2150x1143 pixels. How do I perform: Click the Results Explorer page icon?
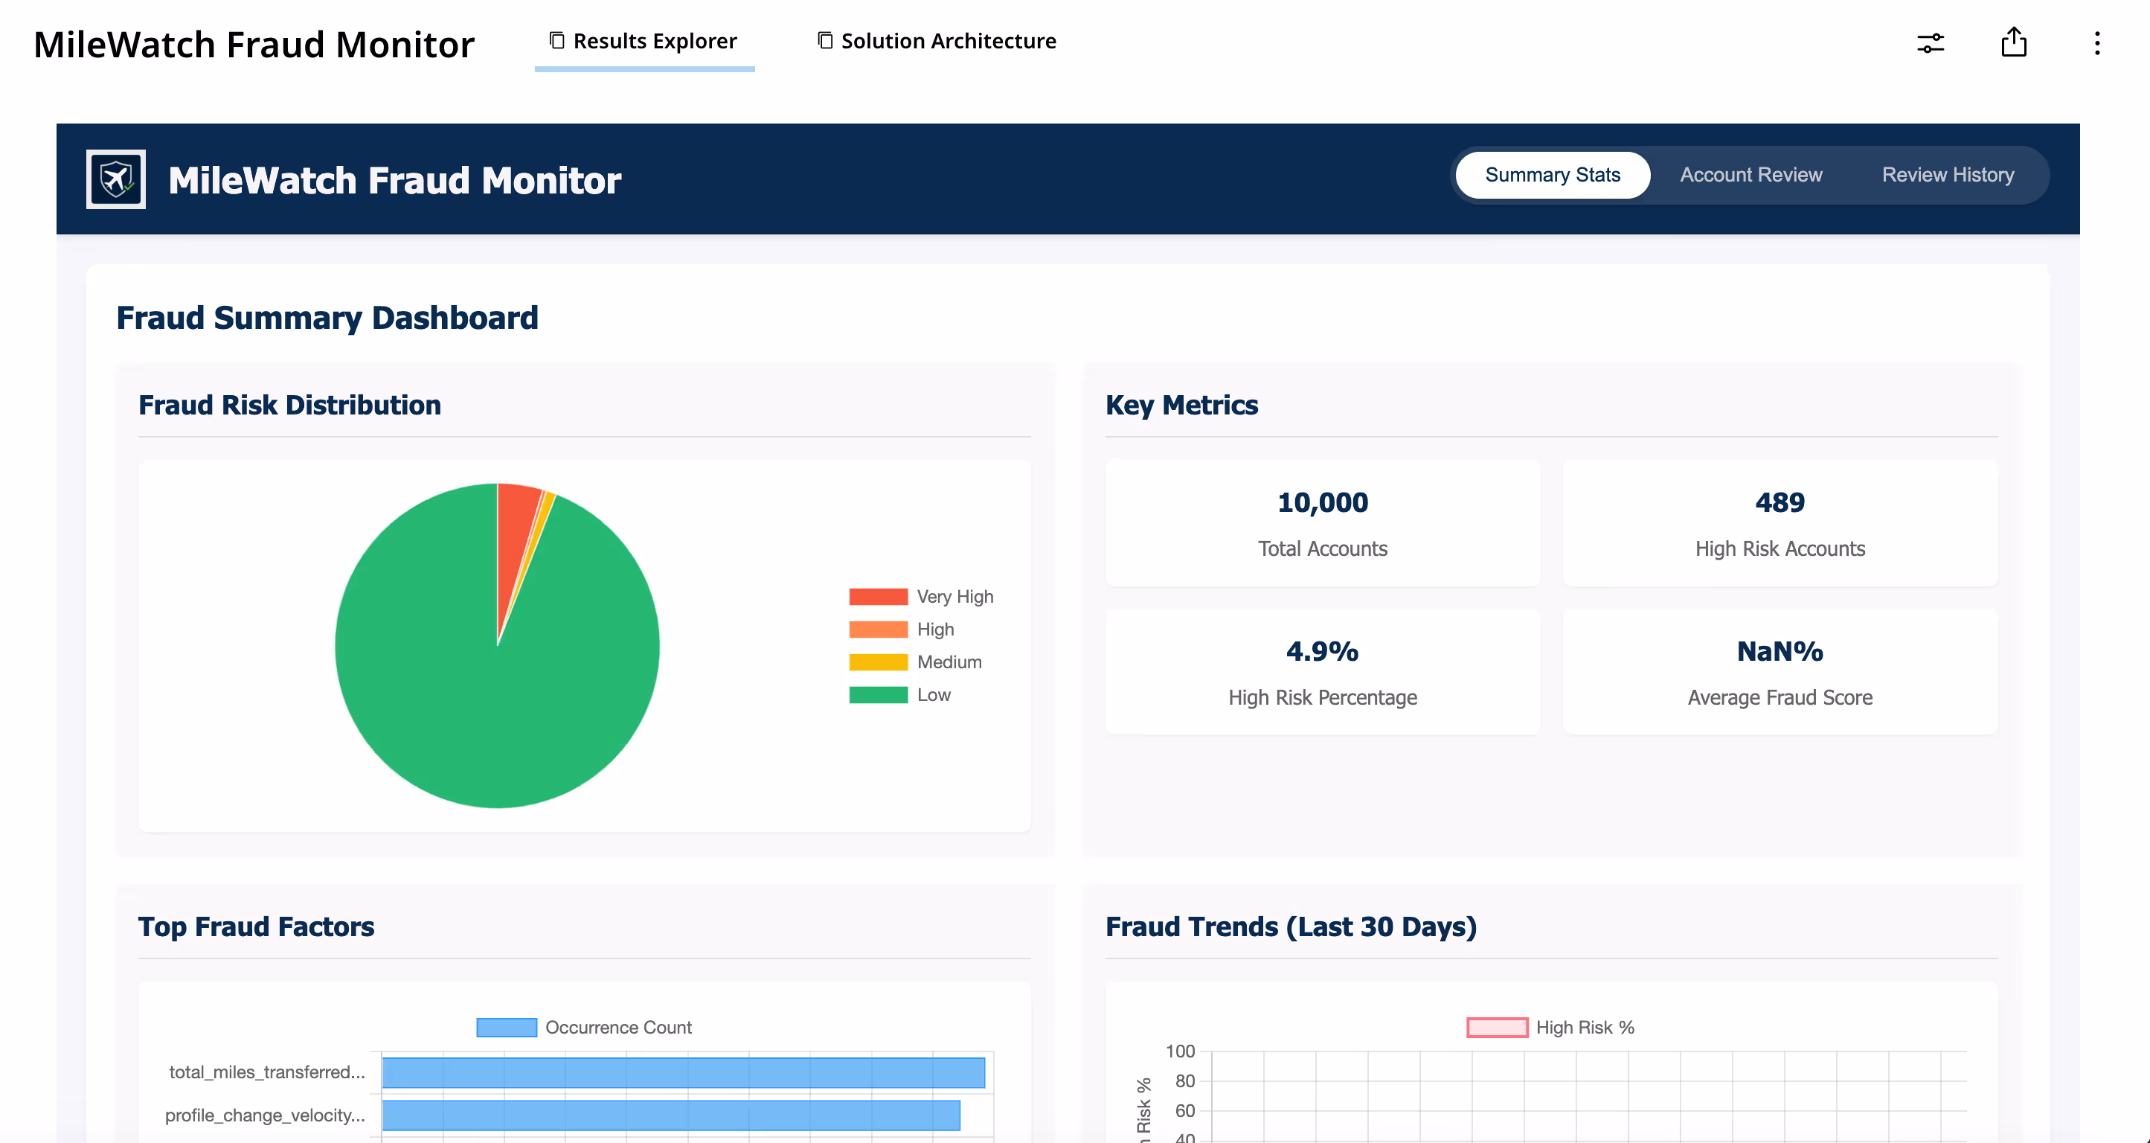pyautogui.click(x=556, y=41)
